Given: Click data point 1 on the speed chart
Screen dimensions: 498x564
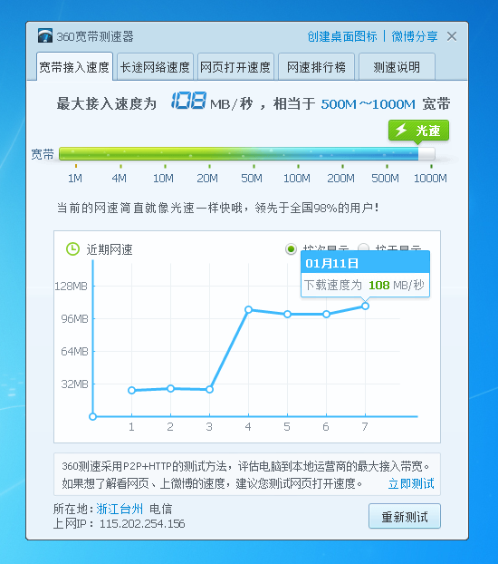Looking at the screenshot, I should (131, 390).
